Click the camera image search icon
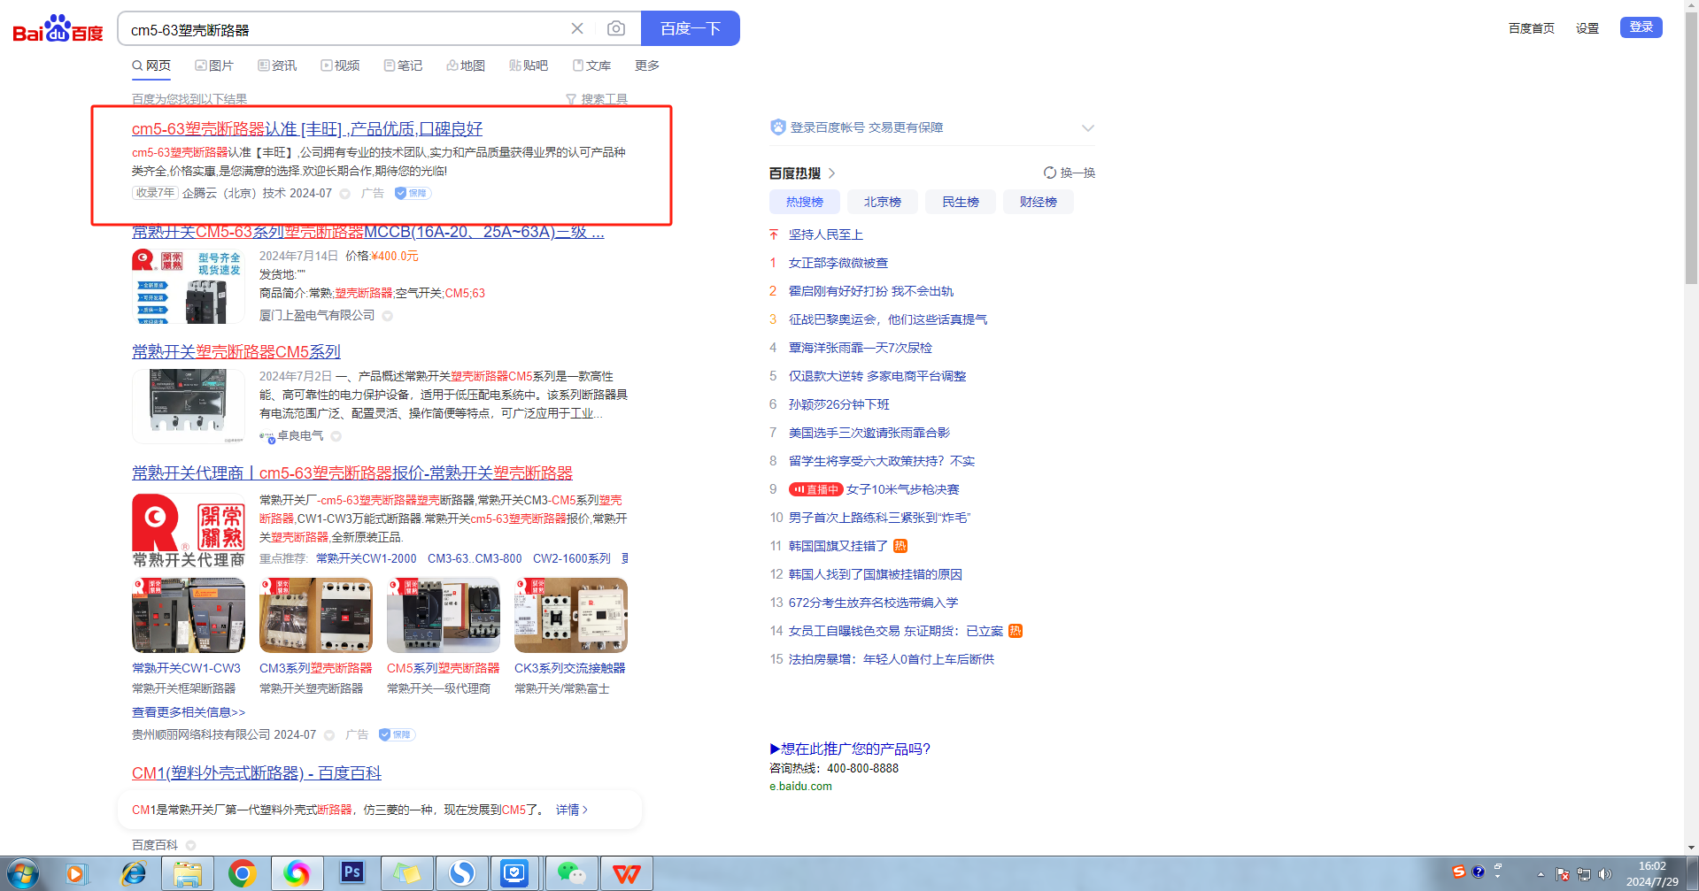 (615, 28)
